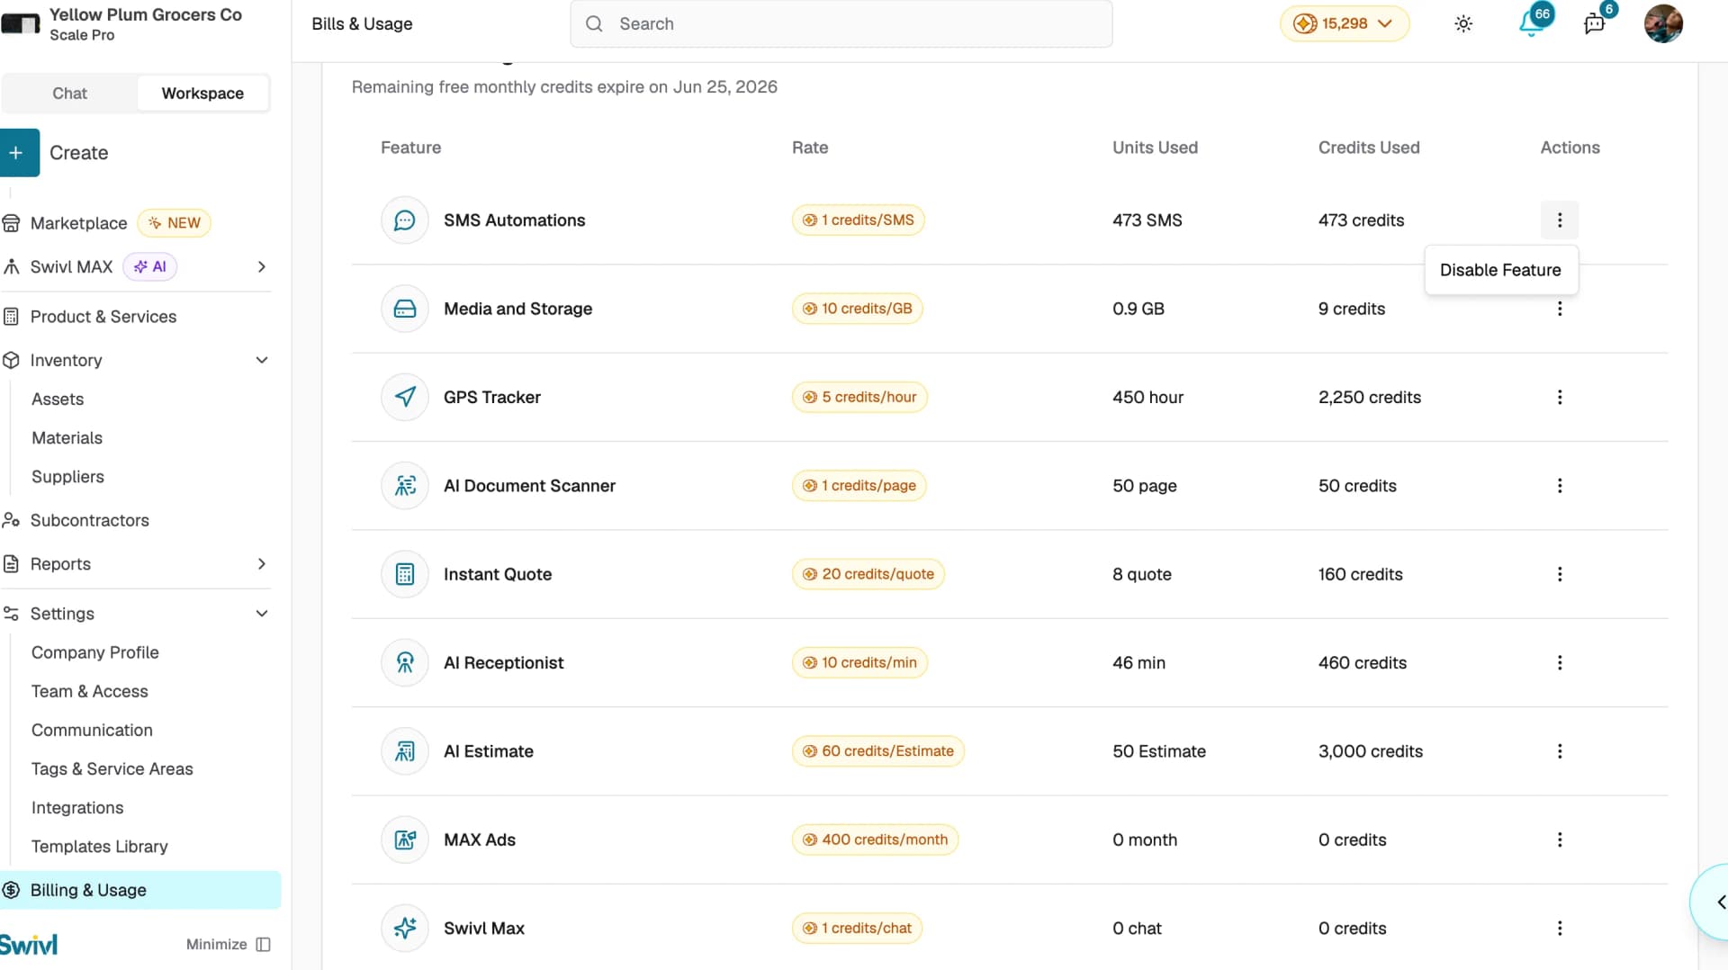
Task: Open Subcontractors page
Action: pos(89,520)
